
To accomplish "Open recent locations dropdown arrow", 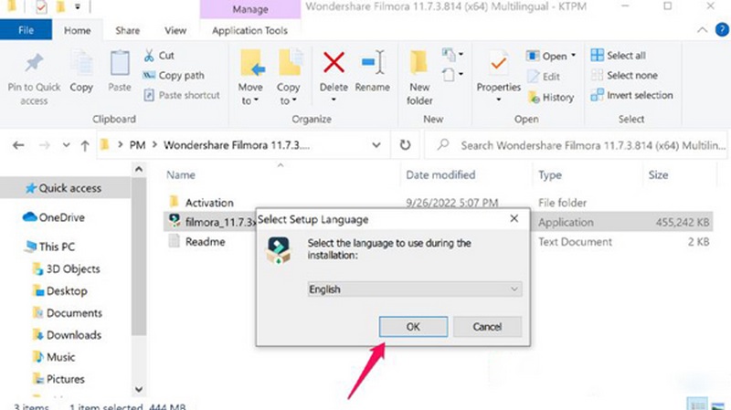I will coord(66,145).
